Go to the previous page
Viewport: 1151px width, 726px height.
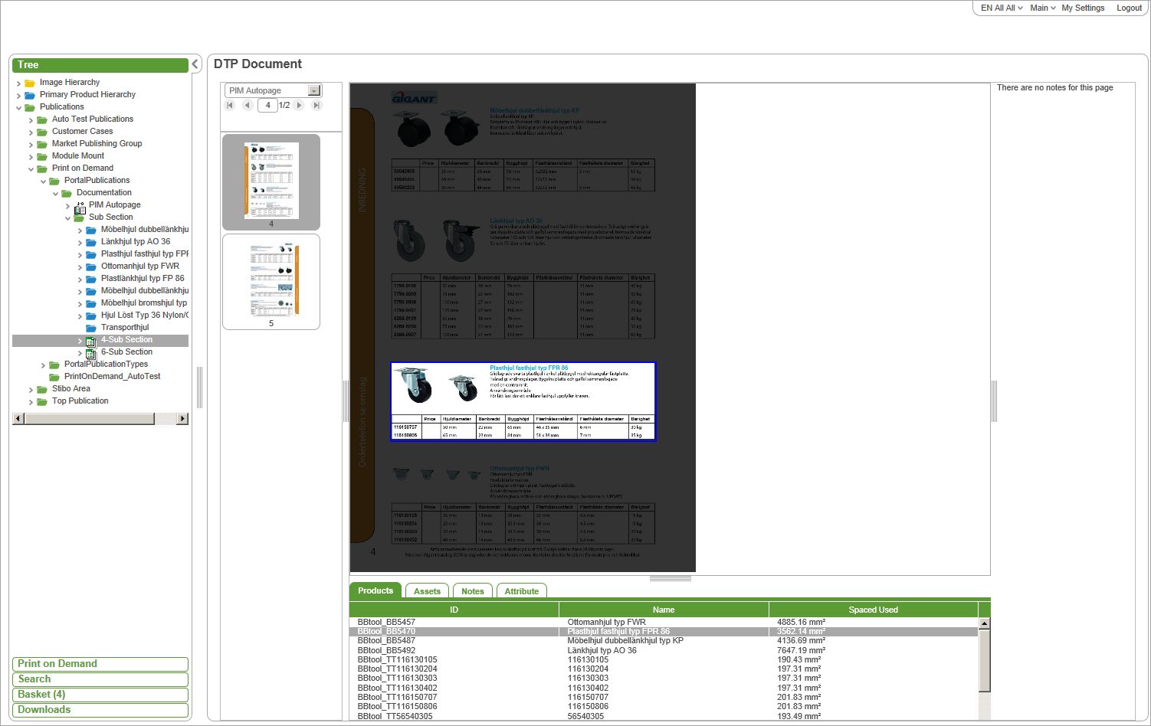[248, 106]
